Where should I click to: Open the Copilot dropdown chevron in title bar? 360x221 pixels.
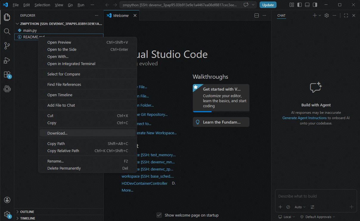[253, 5]
